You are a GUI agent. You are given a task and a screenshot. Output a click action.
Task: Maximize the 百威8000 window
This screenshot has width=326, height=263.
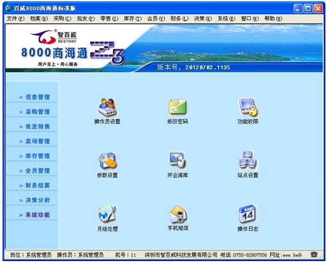pyautogui.click(x=308, y=8)
